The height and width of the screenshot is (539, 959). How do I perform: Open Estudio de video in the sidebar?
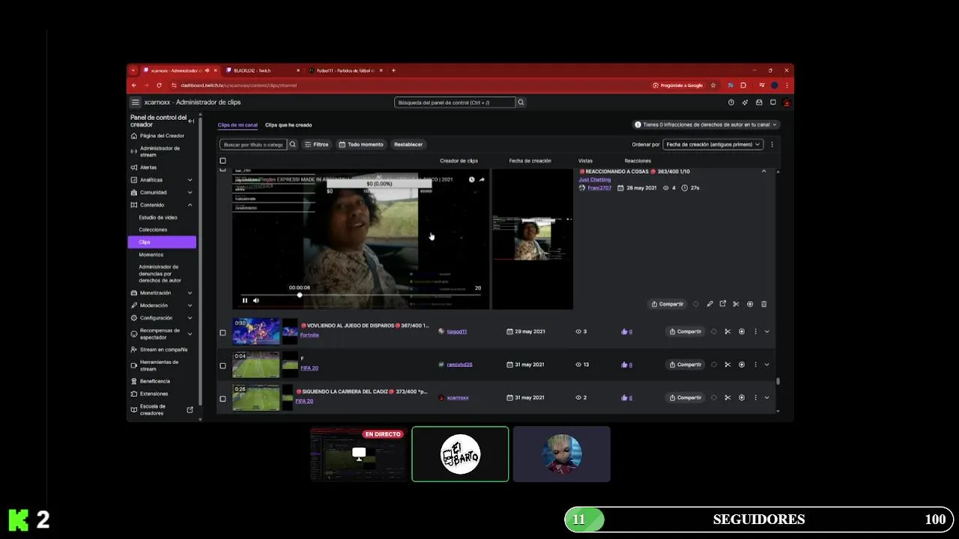(158, 217)
